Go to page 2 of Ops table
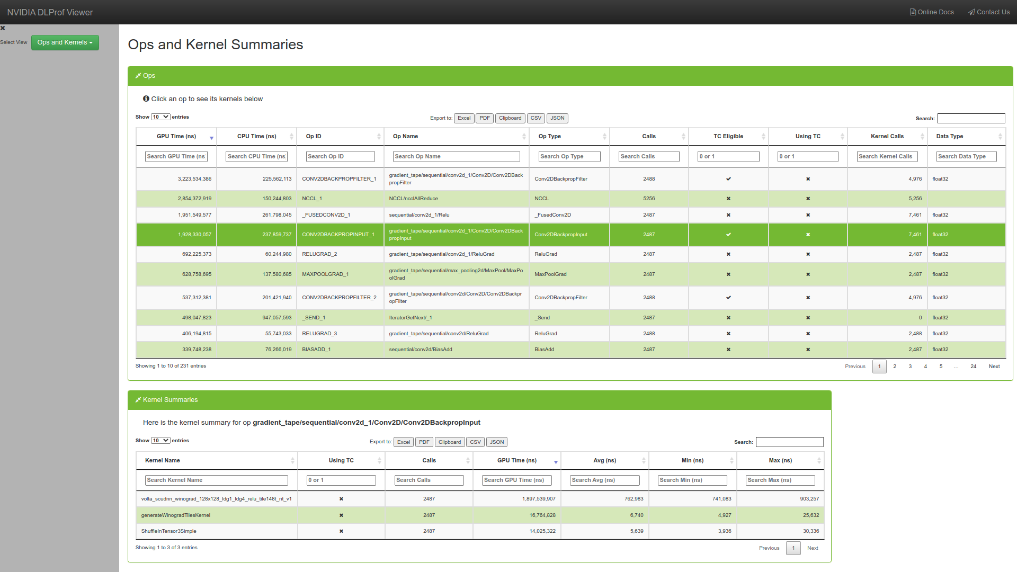The width and height of the screenshot is (1017, 572). pos(895,367)
